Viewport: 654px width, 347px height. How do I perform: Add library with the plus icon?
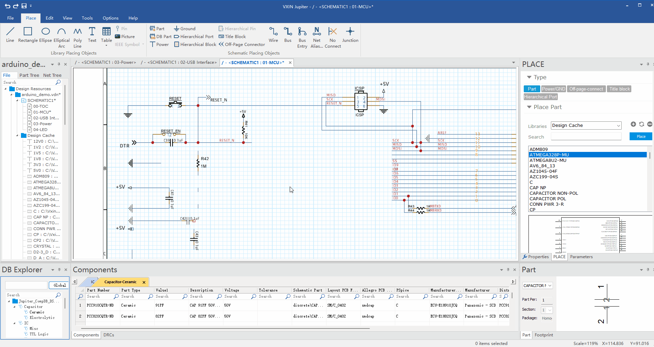(633, 124)
